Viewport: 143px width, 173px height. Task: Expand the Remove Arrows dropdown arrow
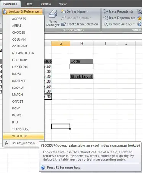(133, 24)
